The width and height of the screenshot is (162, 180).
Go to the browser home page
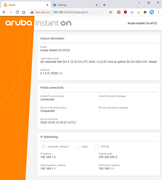pos(24,12)
